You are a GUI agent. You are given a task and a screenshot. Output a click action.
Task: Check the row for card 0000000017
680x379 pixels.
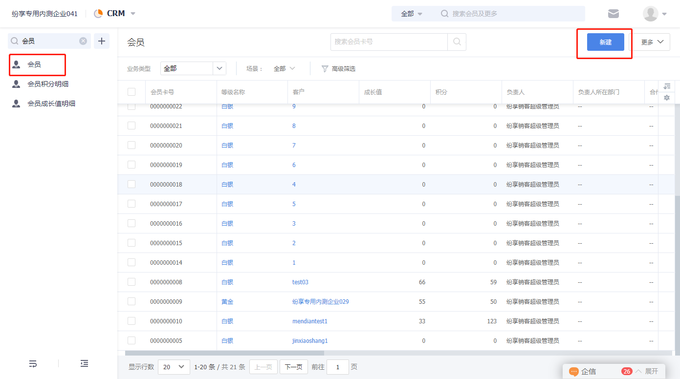(x=132, y=204)
